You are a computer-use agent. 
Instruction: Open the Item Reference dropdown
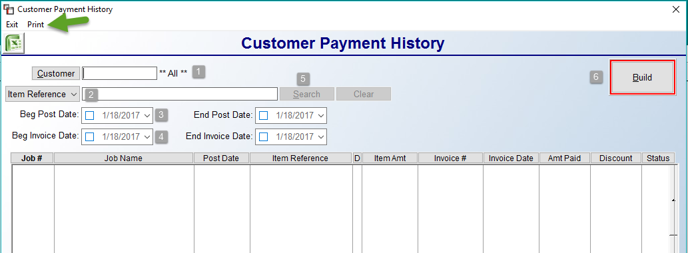(43, 94)
